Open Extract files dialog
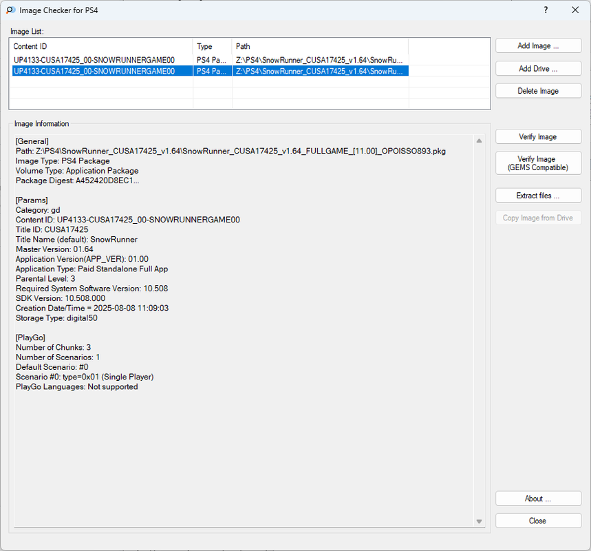 (x=538, y=196)
